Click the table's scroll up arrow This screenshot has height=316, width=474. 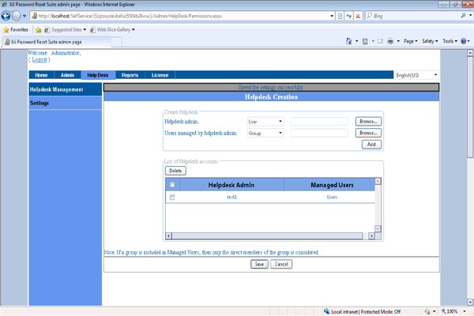pyautogui.click(x=378, y=181)
